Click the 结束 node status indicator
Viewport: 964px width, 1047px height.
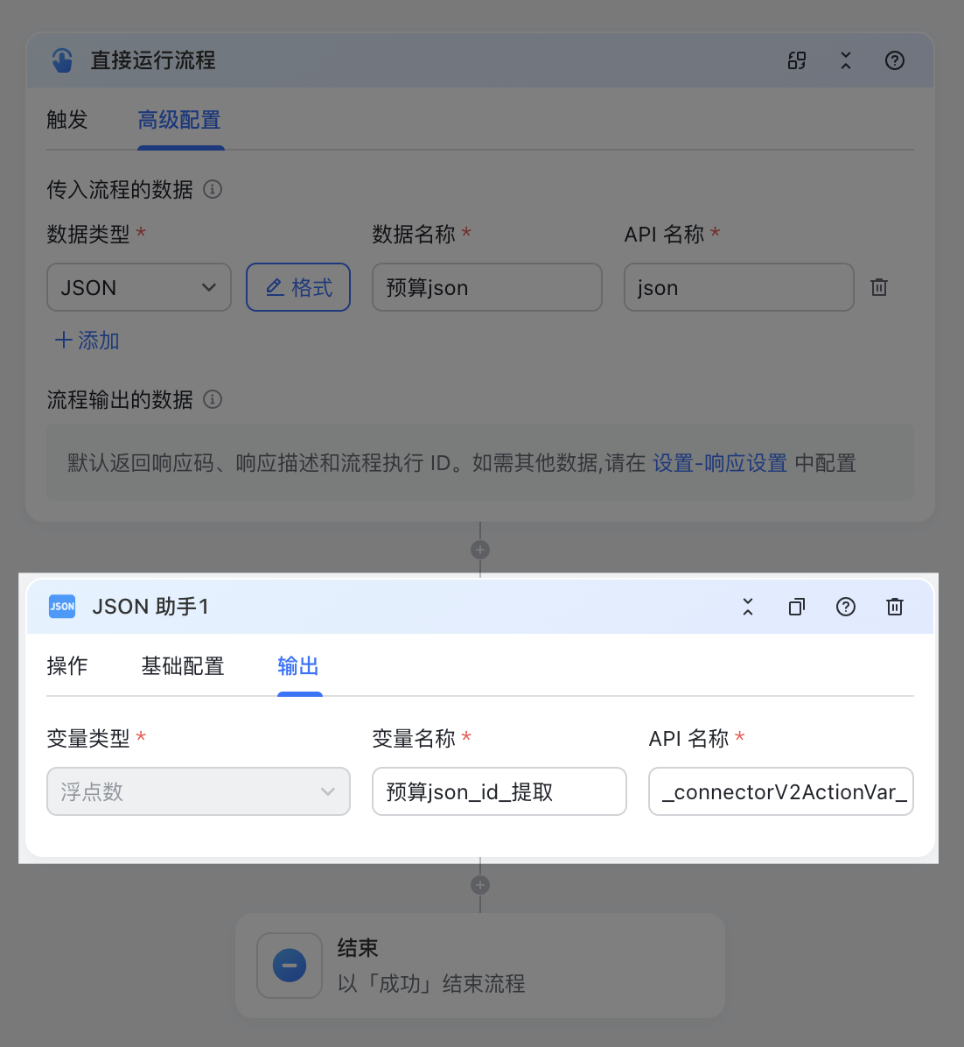(290, 966)
